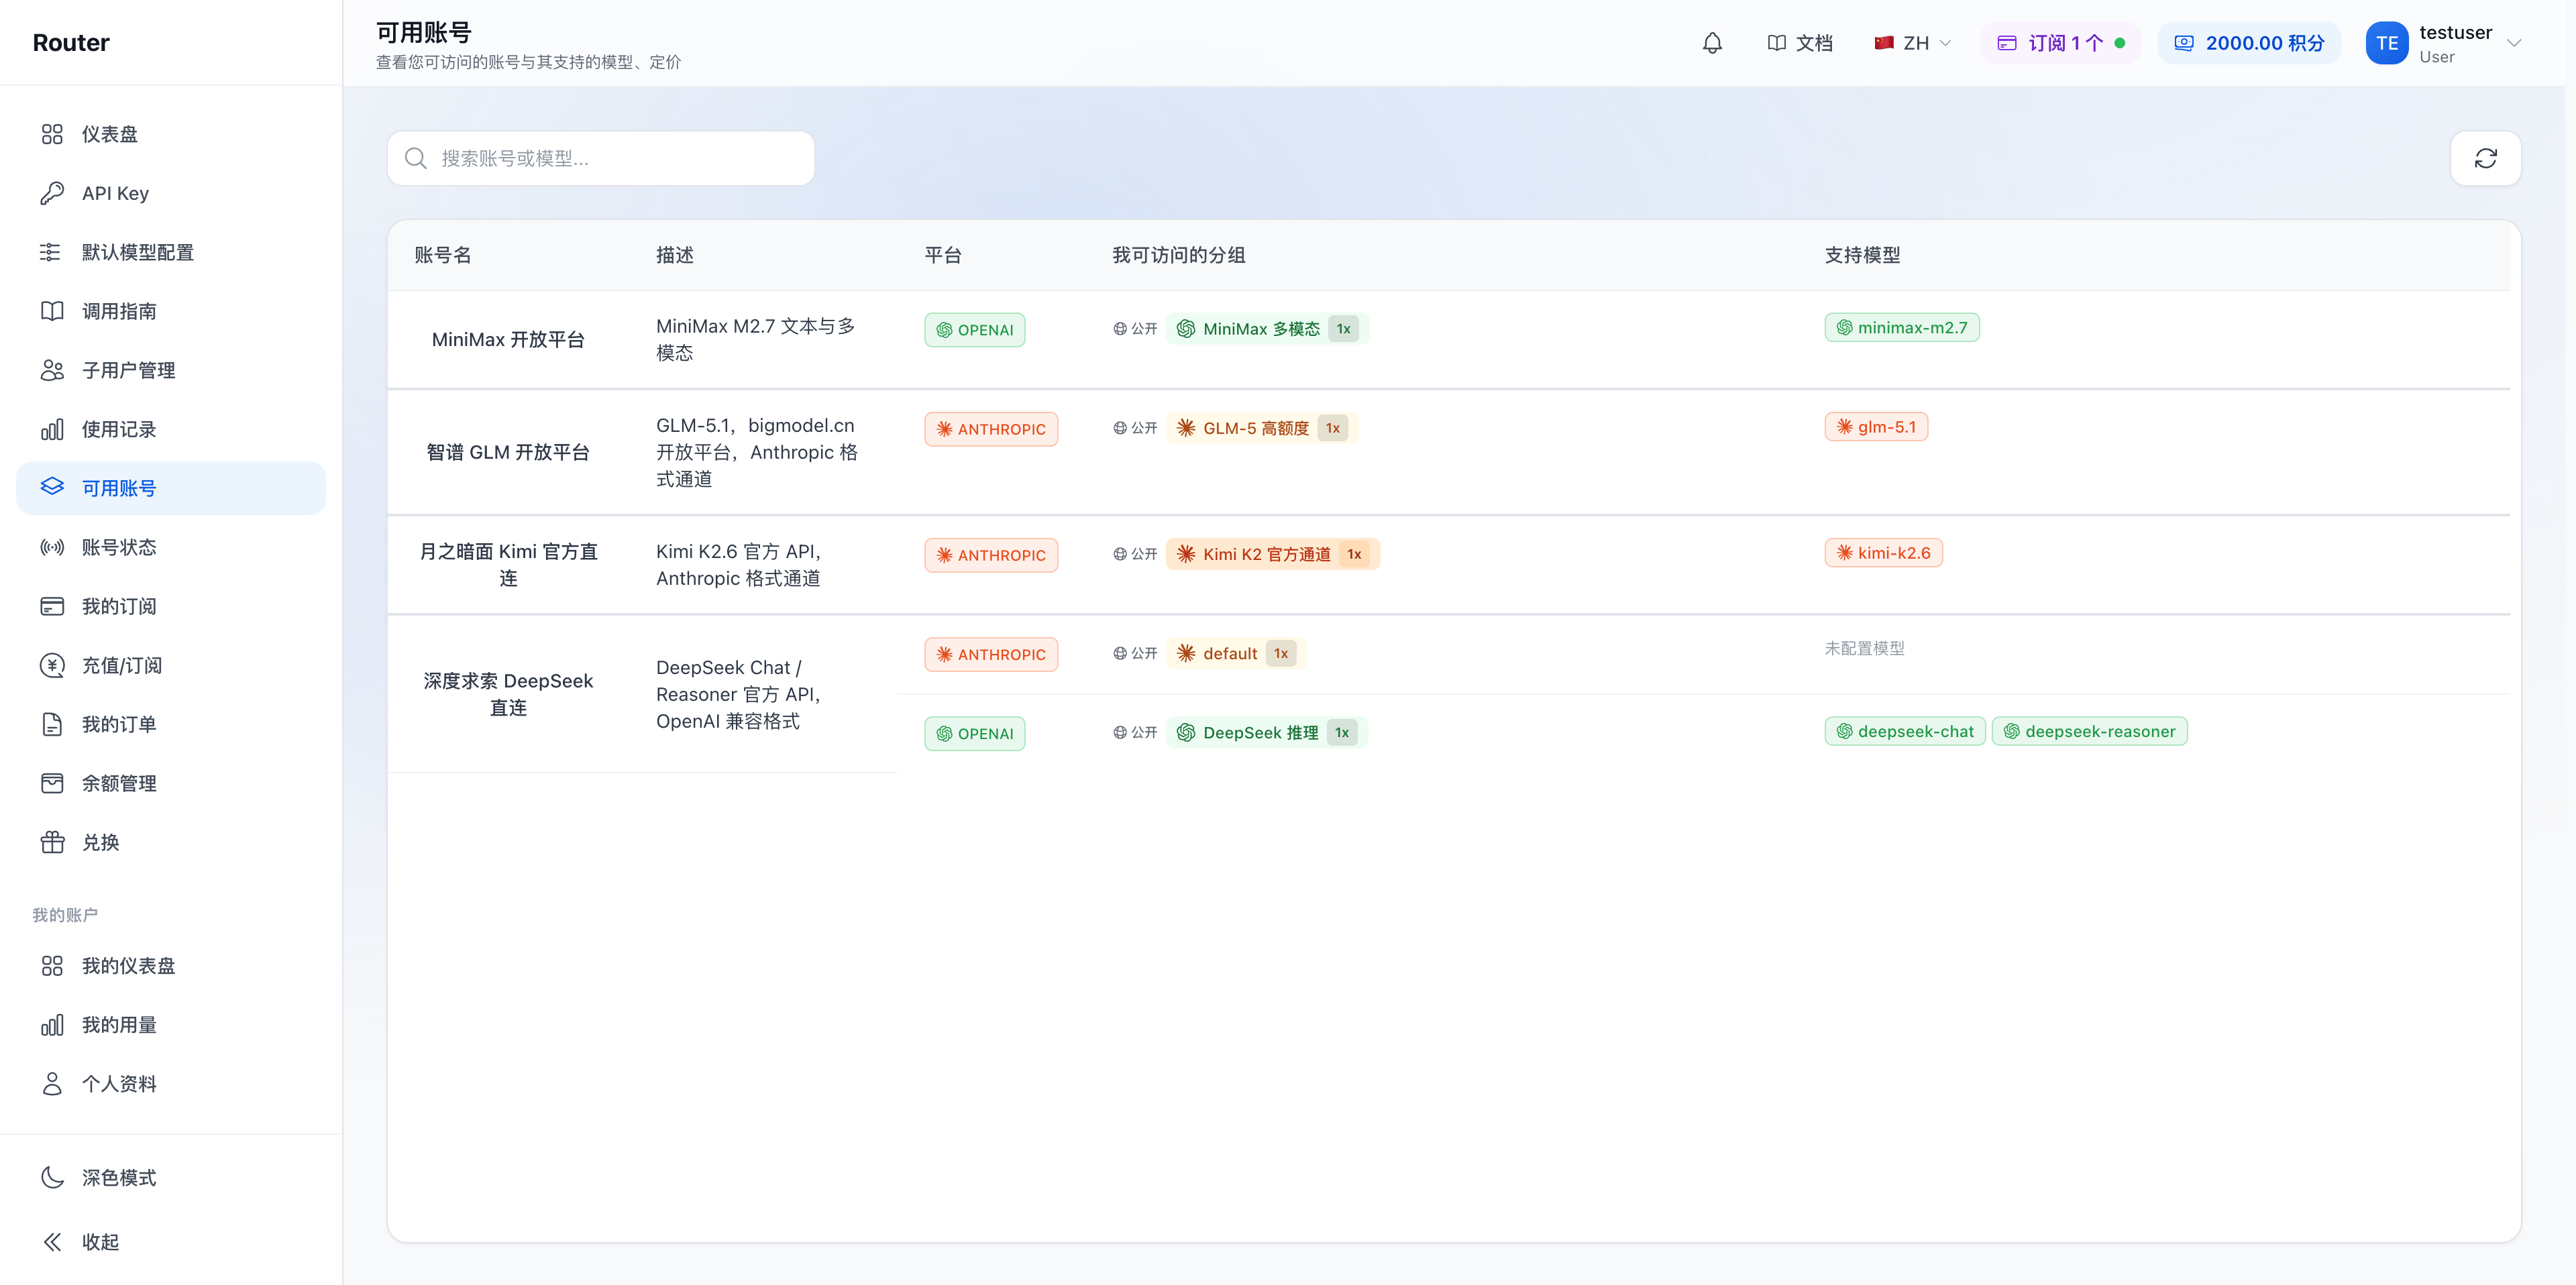
Task: Click the MiniMax 多模态 group badge
Action: 1267,329
